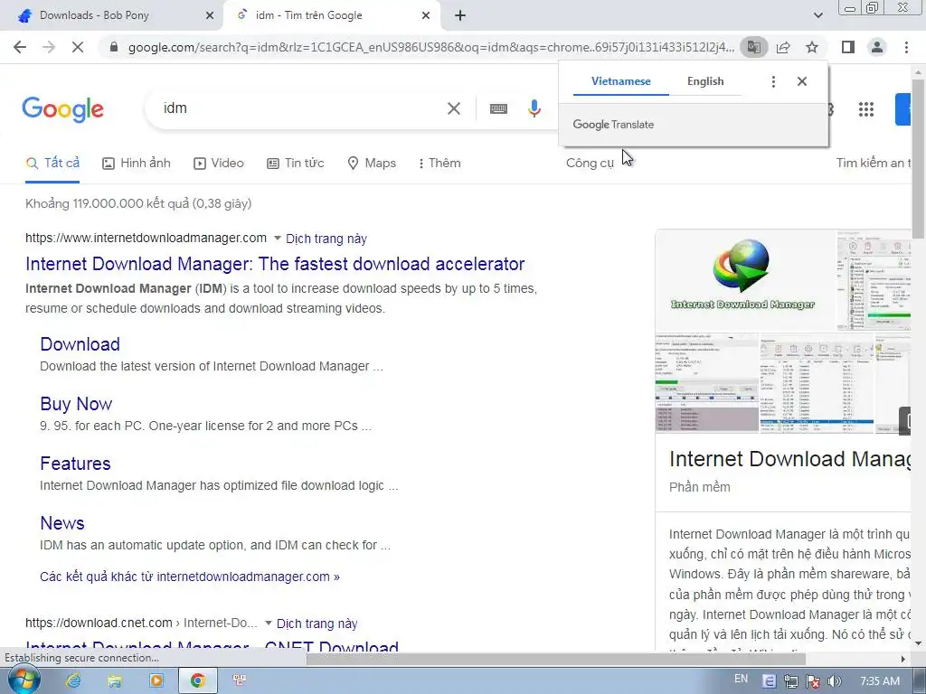The width and height of the screenshot is (926, 694).
Task: Stop loading the page
Action: pos(78,47)
